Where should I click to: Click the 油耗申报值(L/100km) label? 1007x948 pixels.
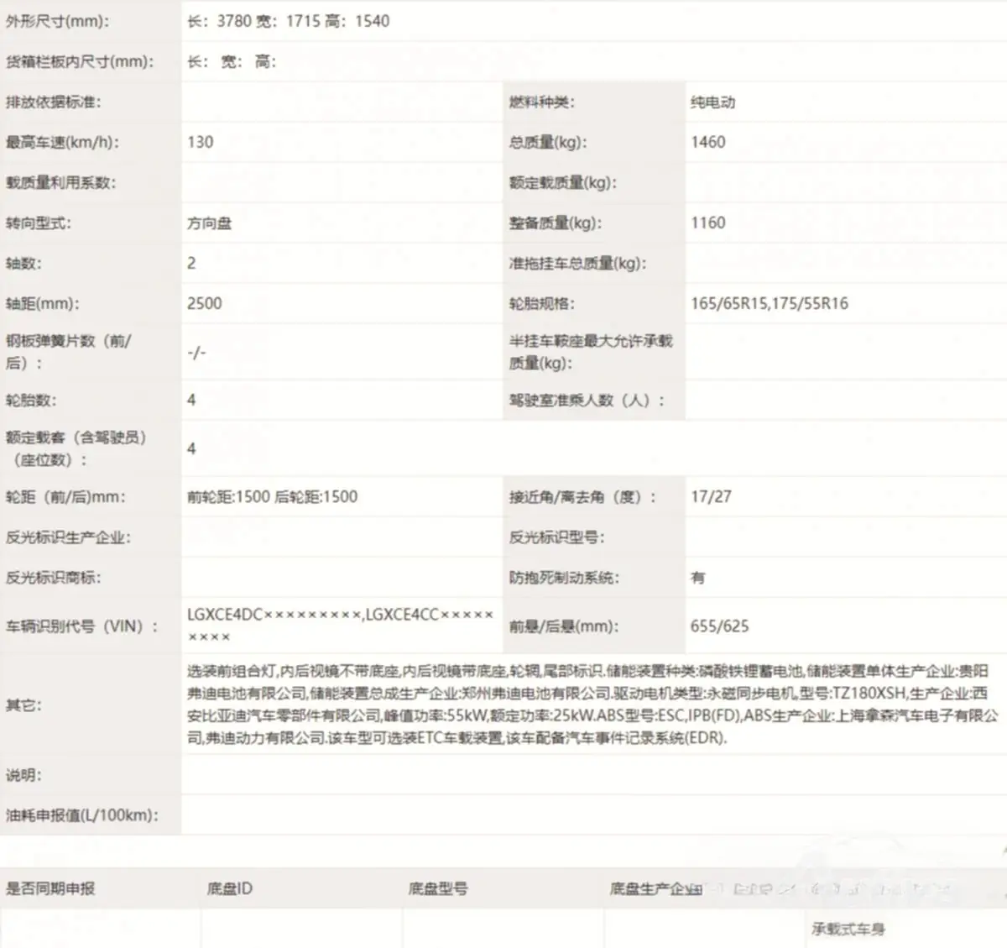point(81,814)
